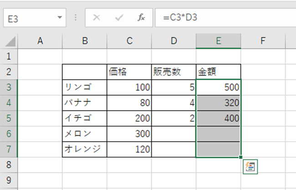Viewport: 296px width, 190px height.
Task: Select the column C header
Action: [x=129, y=41]
